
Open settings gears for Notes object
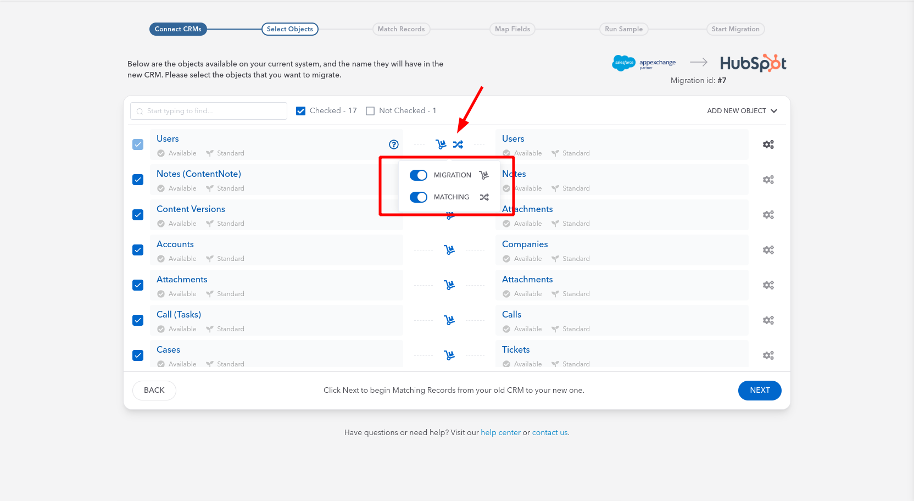pos(768,180)
